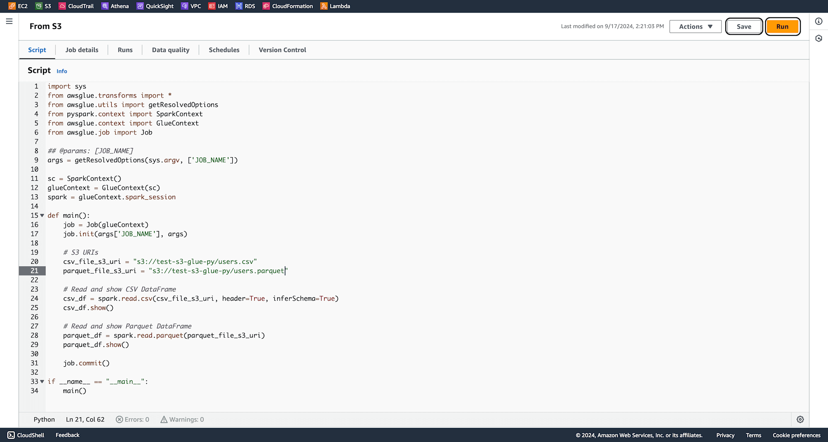Screen dimensions: 828x442
Task: Click the 'csv_df.show()' line
Action: tap(88, 308)
